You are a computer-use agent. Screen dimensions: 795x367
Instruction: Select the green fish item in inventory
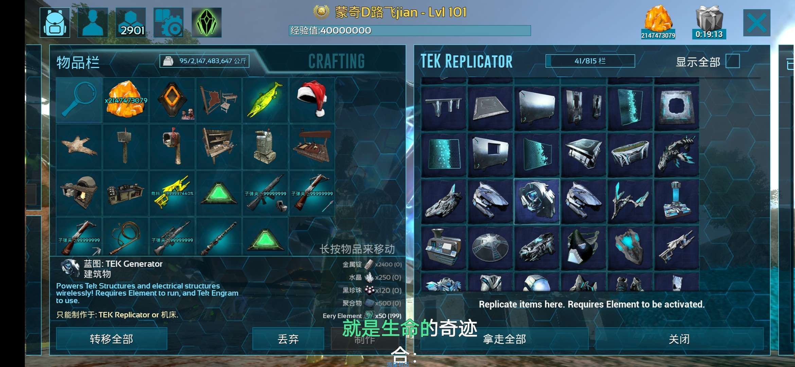coord(265,100)
